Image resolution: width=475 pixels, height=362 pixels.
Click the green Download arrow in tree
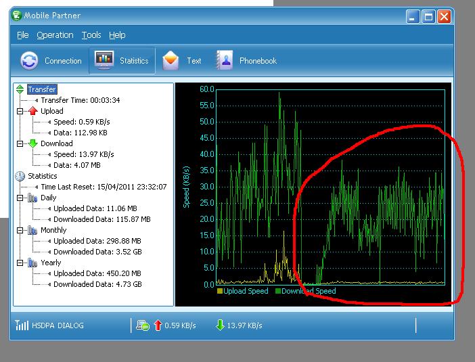[x=32, y=143]
